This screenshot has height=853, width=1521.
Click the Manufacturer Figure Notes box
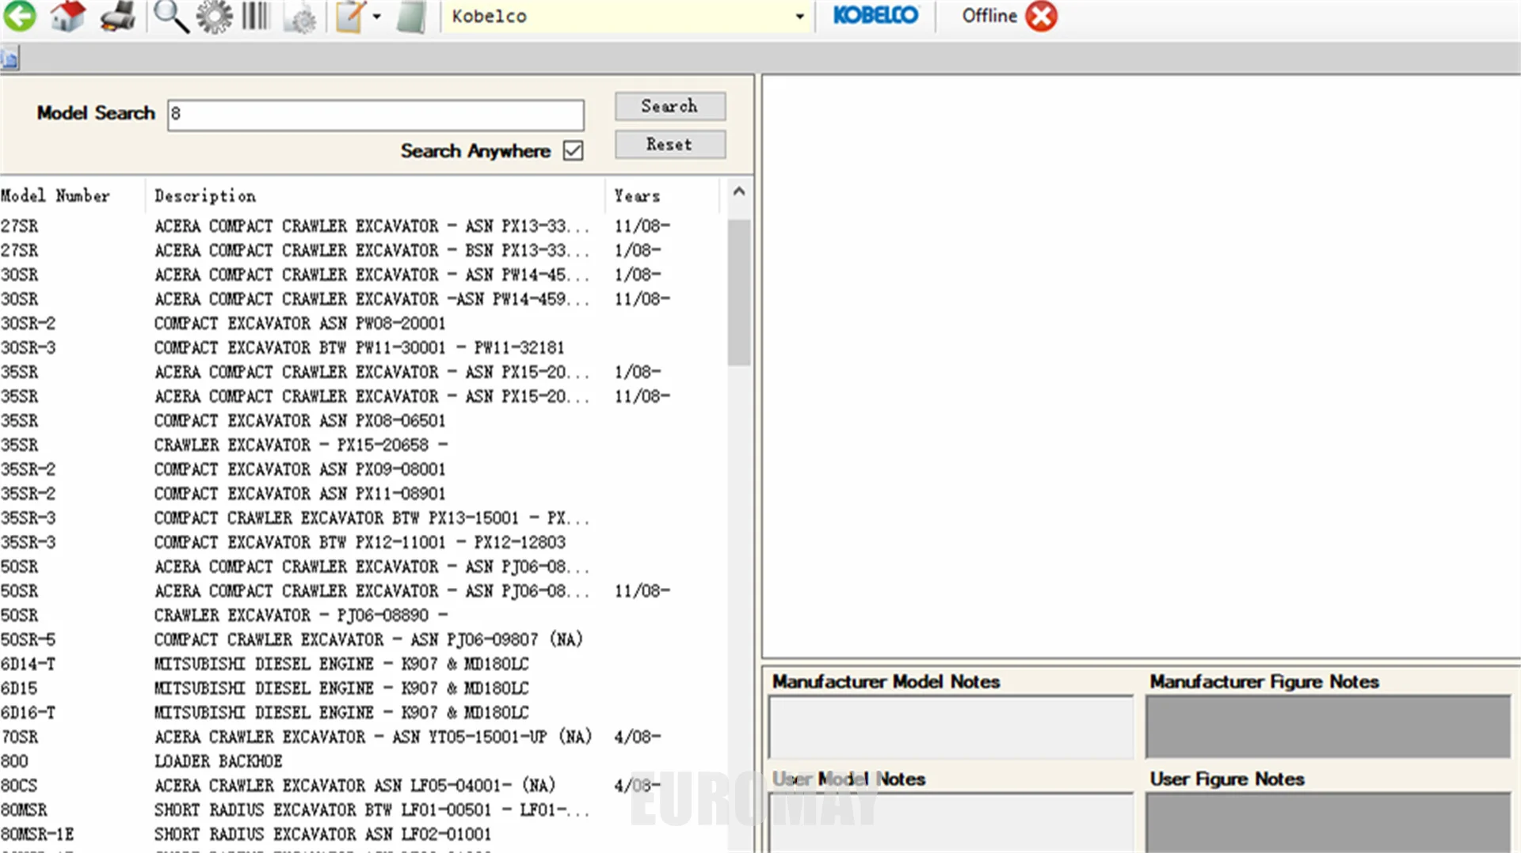[x=1328, y=726]
